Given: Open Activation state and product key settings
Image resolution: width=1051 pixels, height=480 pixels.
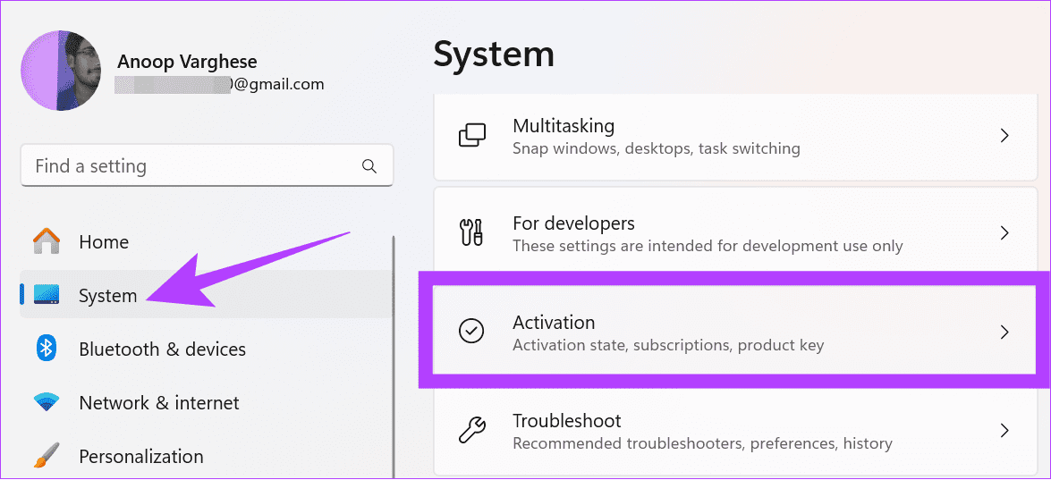Looking at the screenshot, I should (666, 332).
